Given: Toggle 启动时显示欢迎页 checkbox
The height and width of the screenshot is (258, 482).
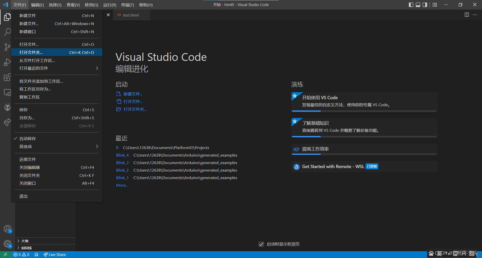Looking at the screenshot, I should [x=261, y=244].
